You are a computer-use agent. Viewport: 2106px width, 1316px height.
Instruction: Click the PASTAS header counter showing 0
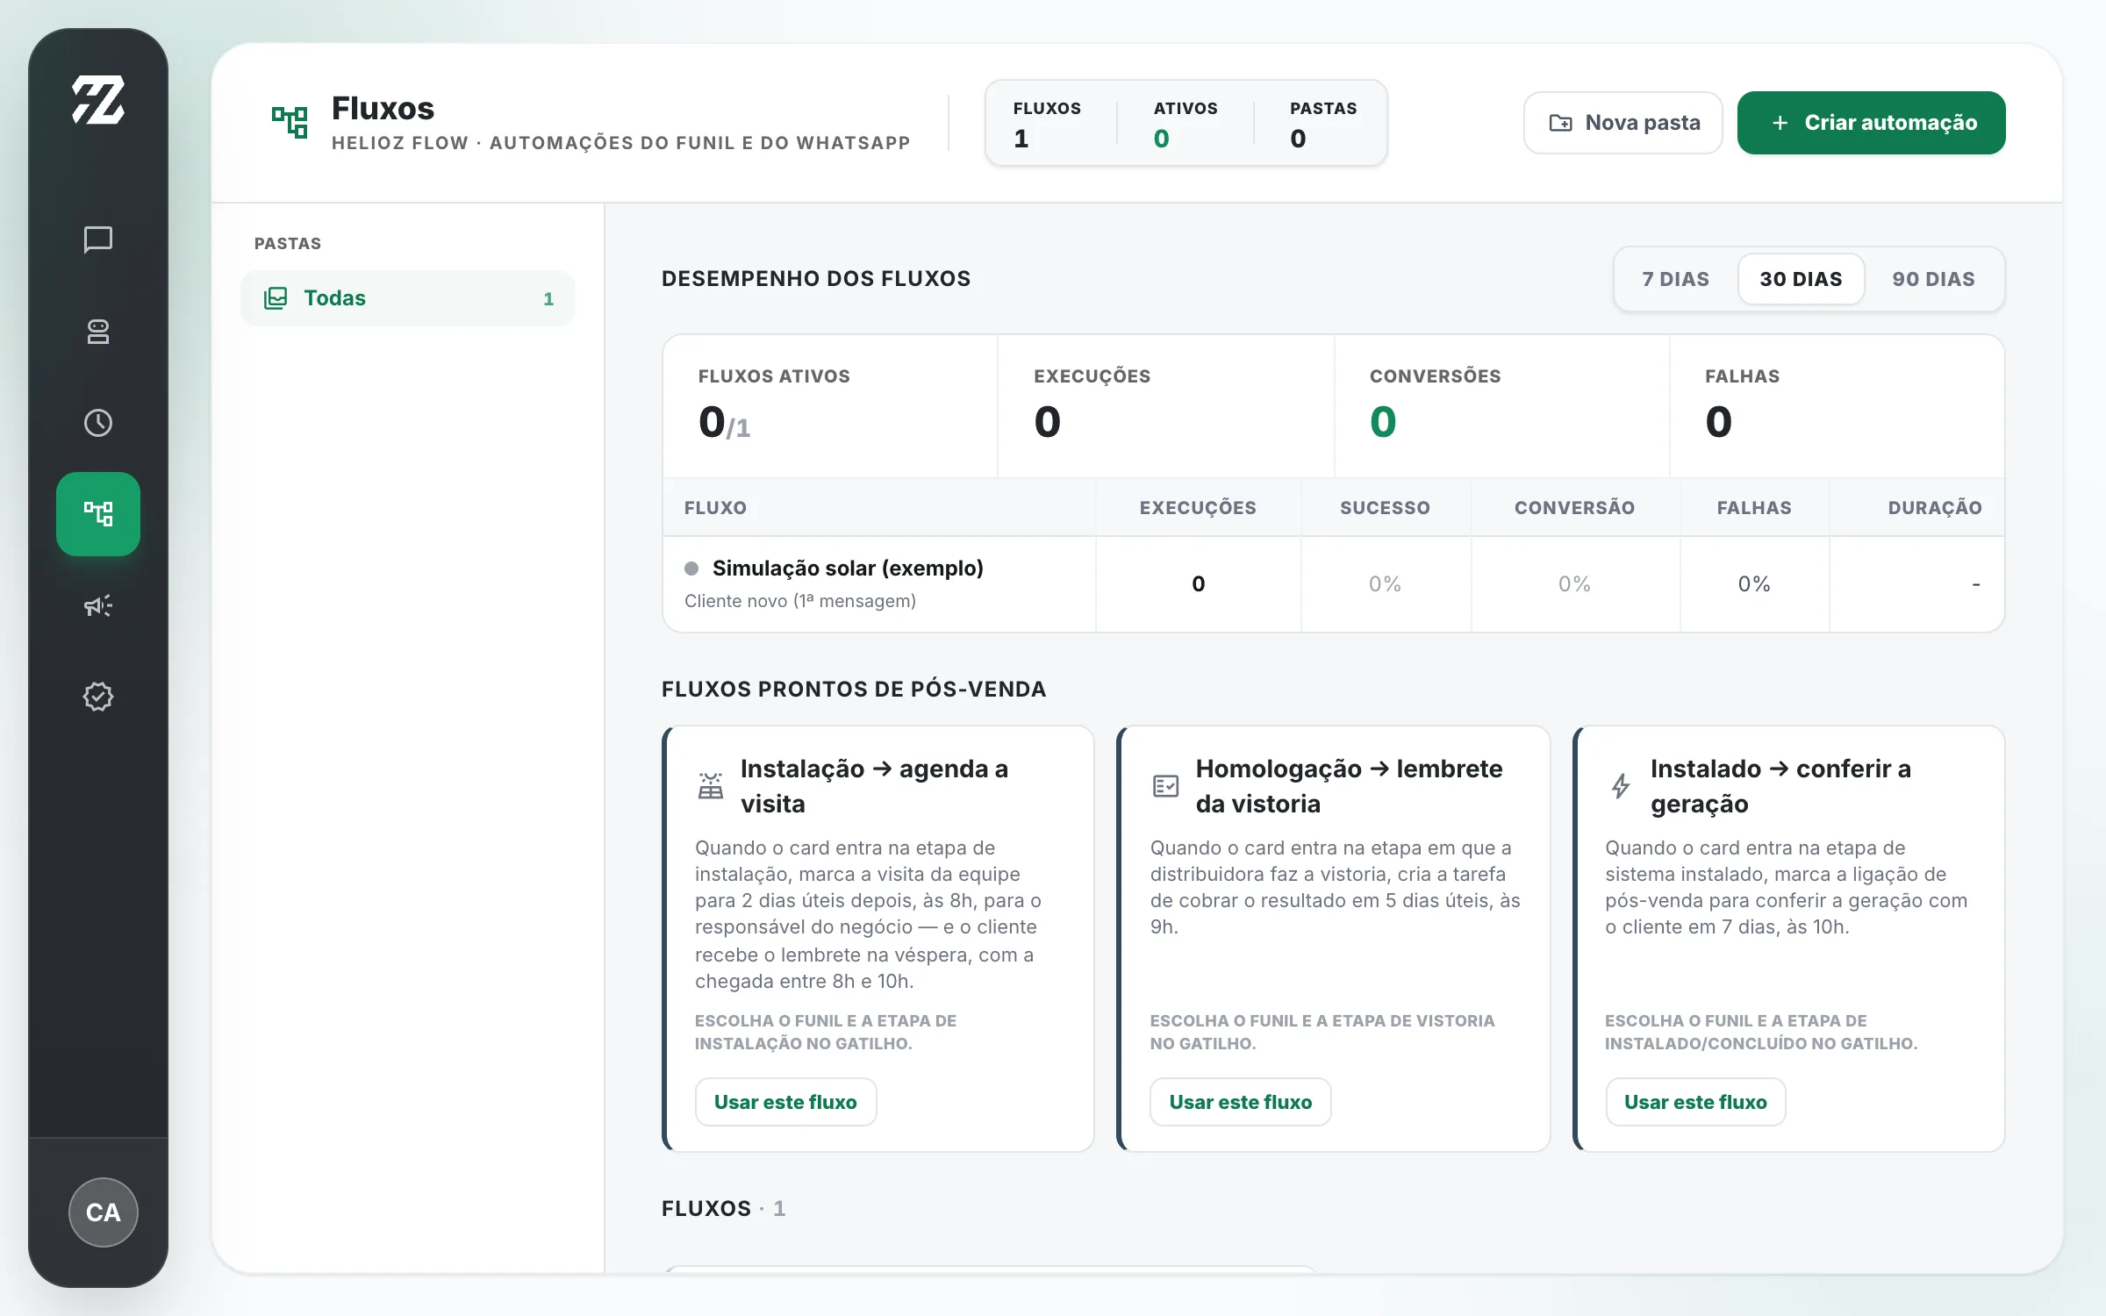tap(1323, 124)
